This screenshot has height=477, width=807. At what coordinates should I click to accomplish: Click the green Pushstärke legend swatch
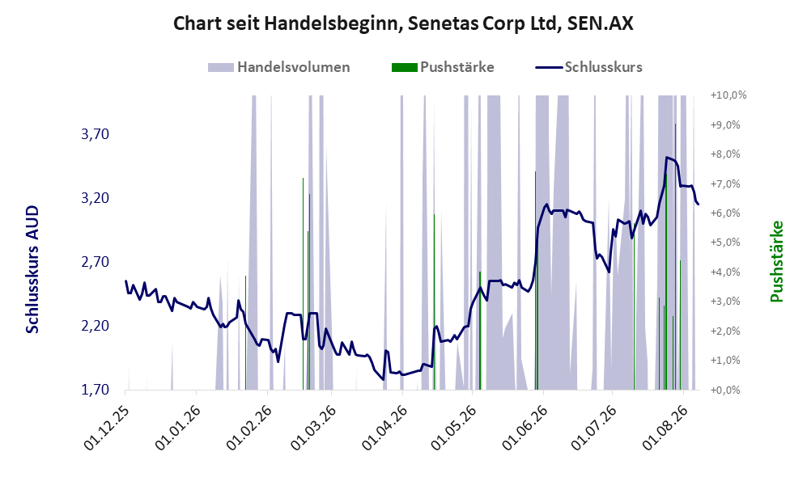(x=404, y=67)
